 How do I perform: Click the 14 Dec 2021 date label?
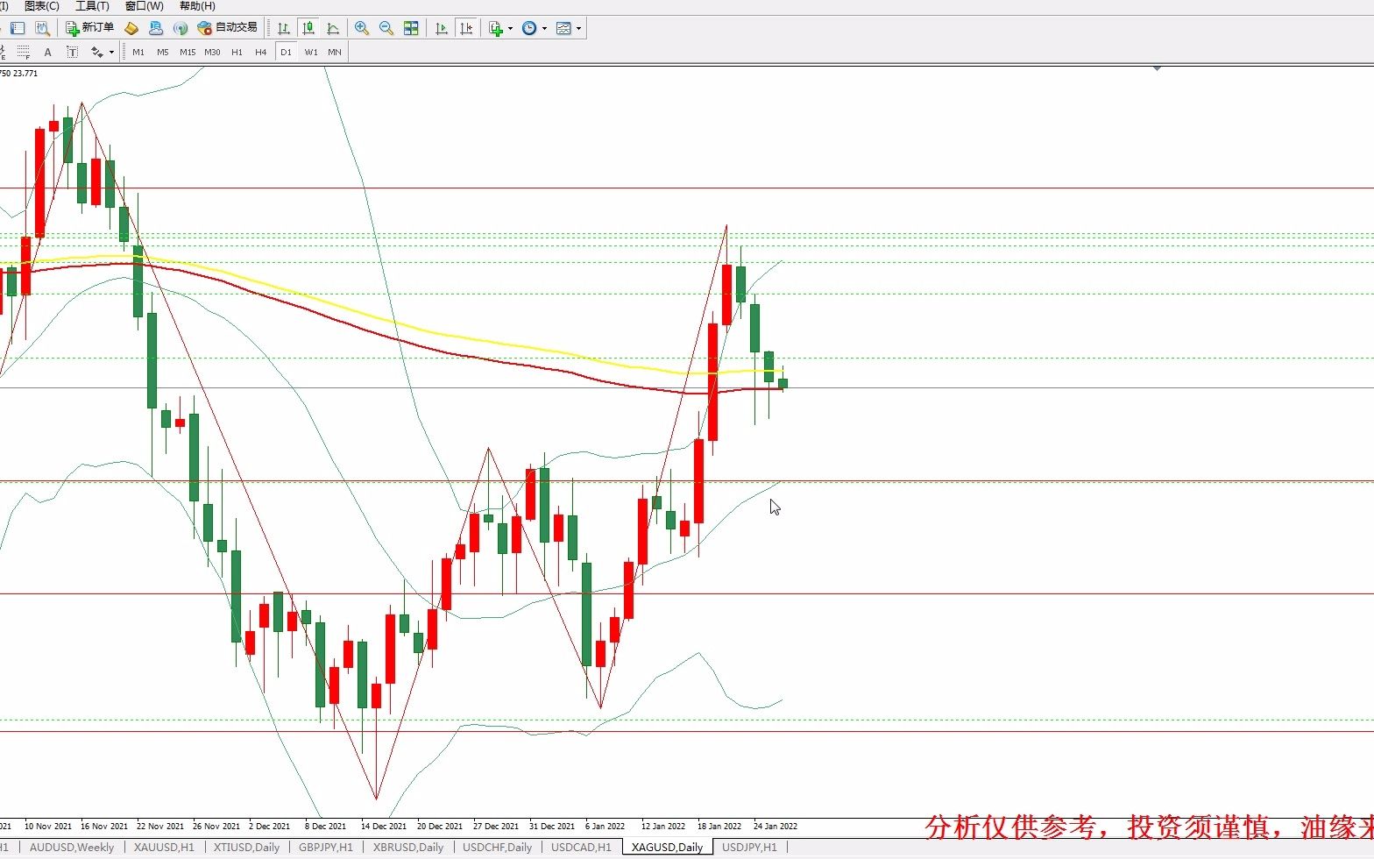[x=384, y=826]
